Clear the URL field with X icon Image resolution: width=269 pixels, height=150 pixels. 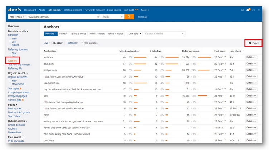(98, 17)
